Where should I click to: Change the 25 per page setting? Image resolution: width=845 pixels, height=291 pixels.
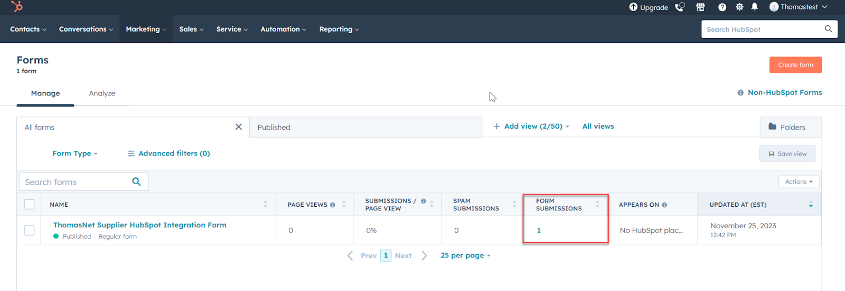(x=465, y=256)
